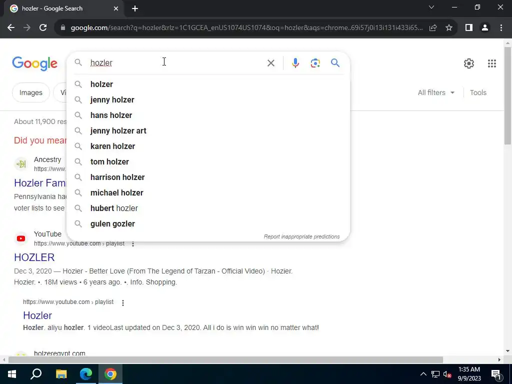Open Chrome's three-dot menu

click(501, 28)
